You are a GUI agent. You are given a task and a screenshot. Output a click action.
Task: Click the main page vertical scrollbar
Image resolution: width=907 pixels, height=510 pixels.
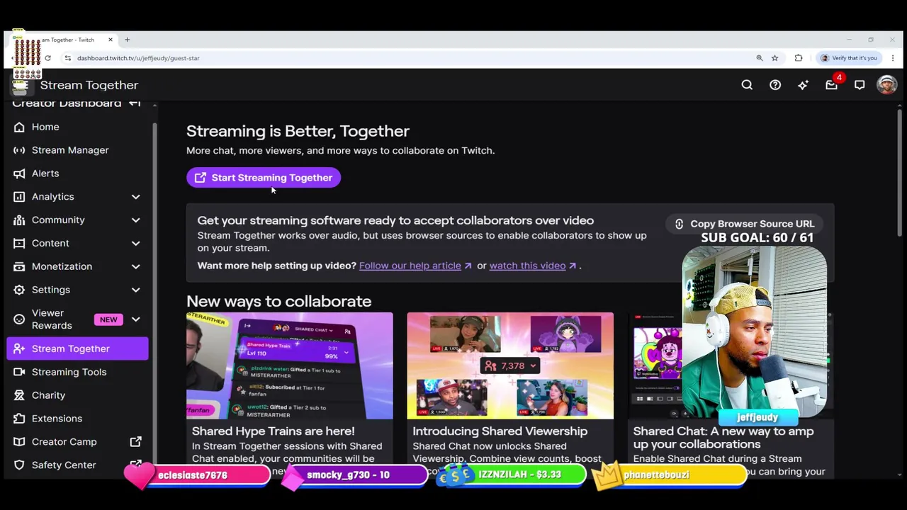(x=899, y=173)
